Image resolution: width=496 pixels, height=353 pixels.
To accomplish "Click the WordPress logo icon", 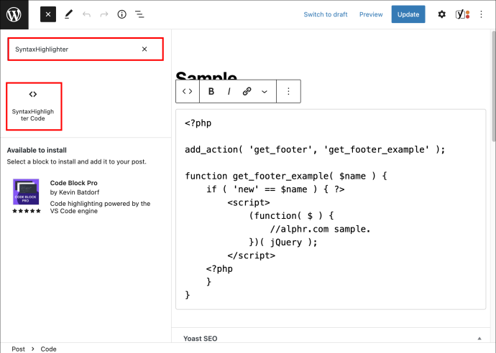I will coord(14,14).
